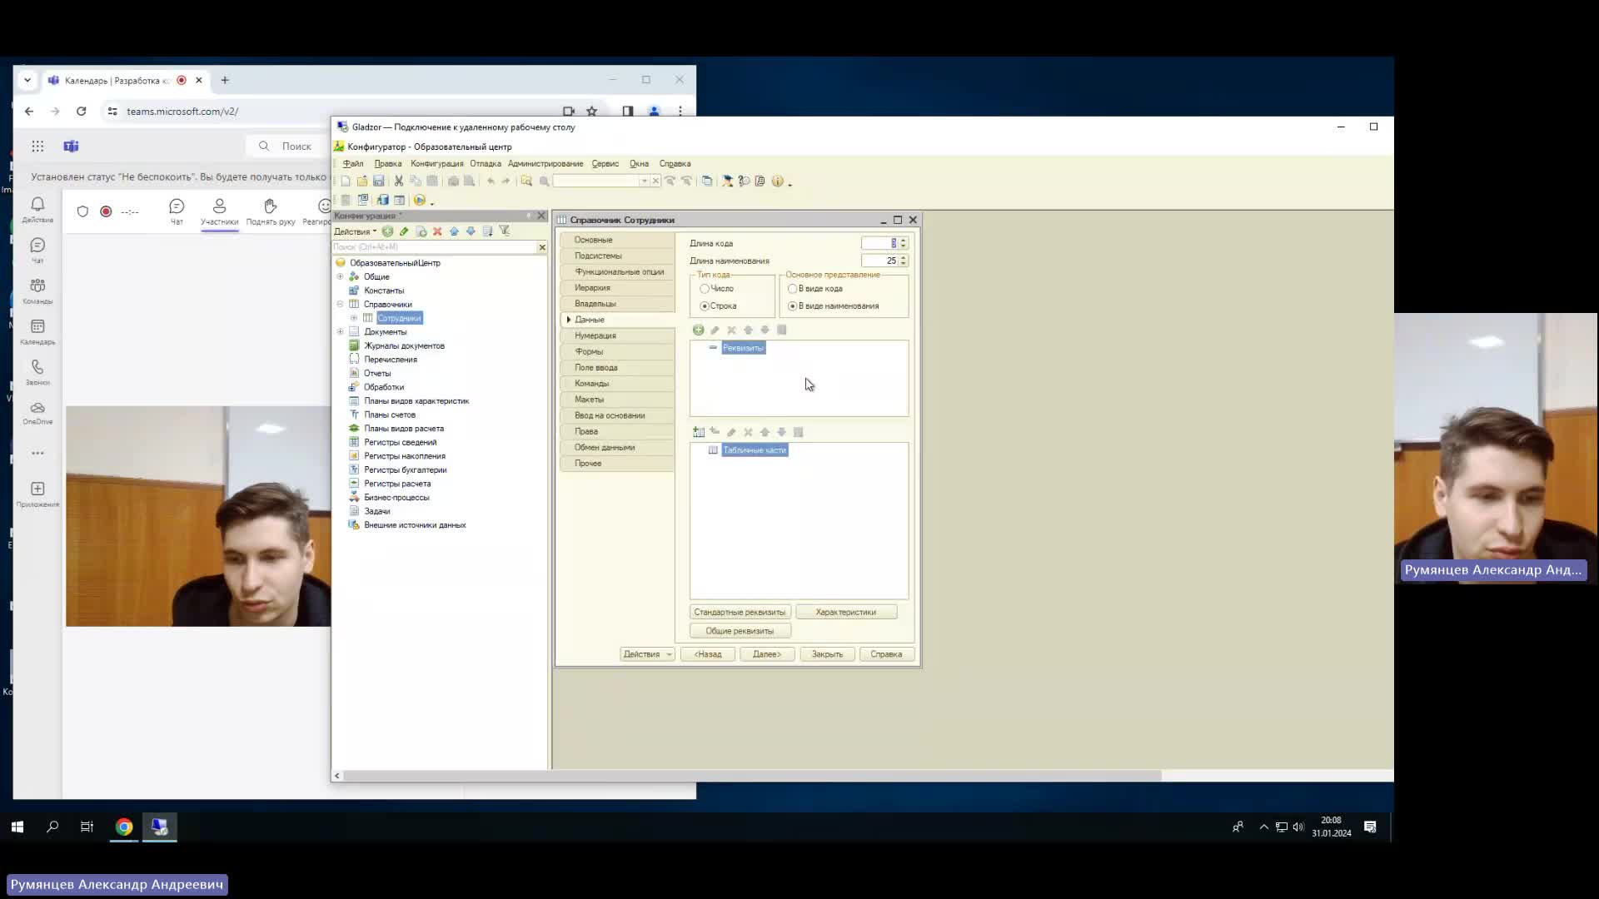The width and height of the screenshot is (1599, 899).
Task: Add a new attribute with green plus
Action: click(x=699, y=330)
